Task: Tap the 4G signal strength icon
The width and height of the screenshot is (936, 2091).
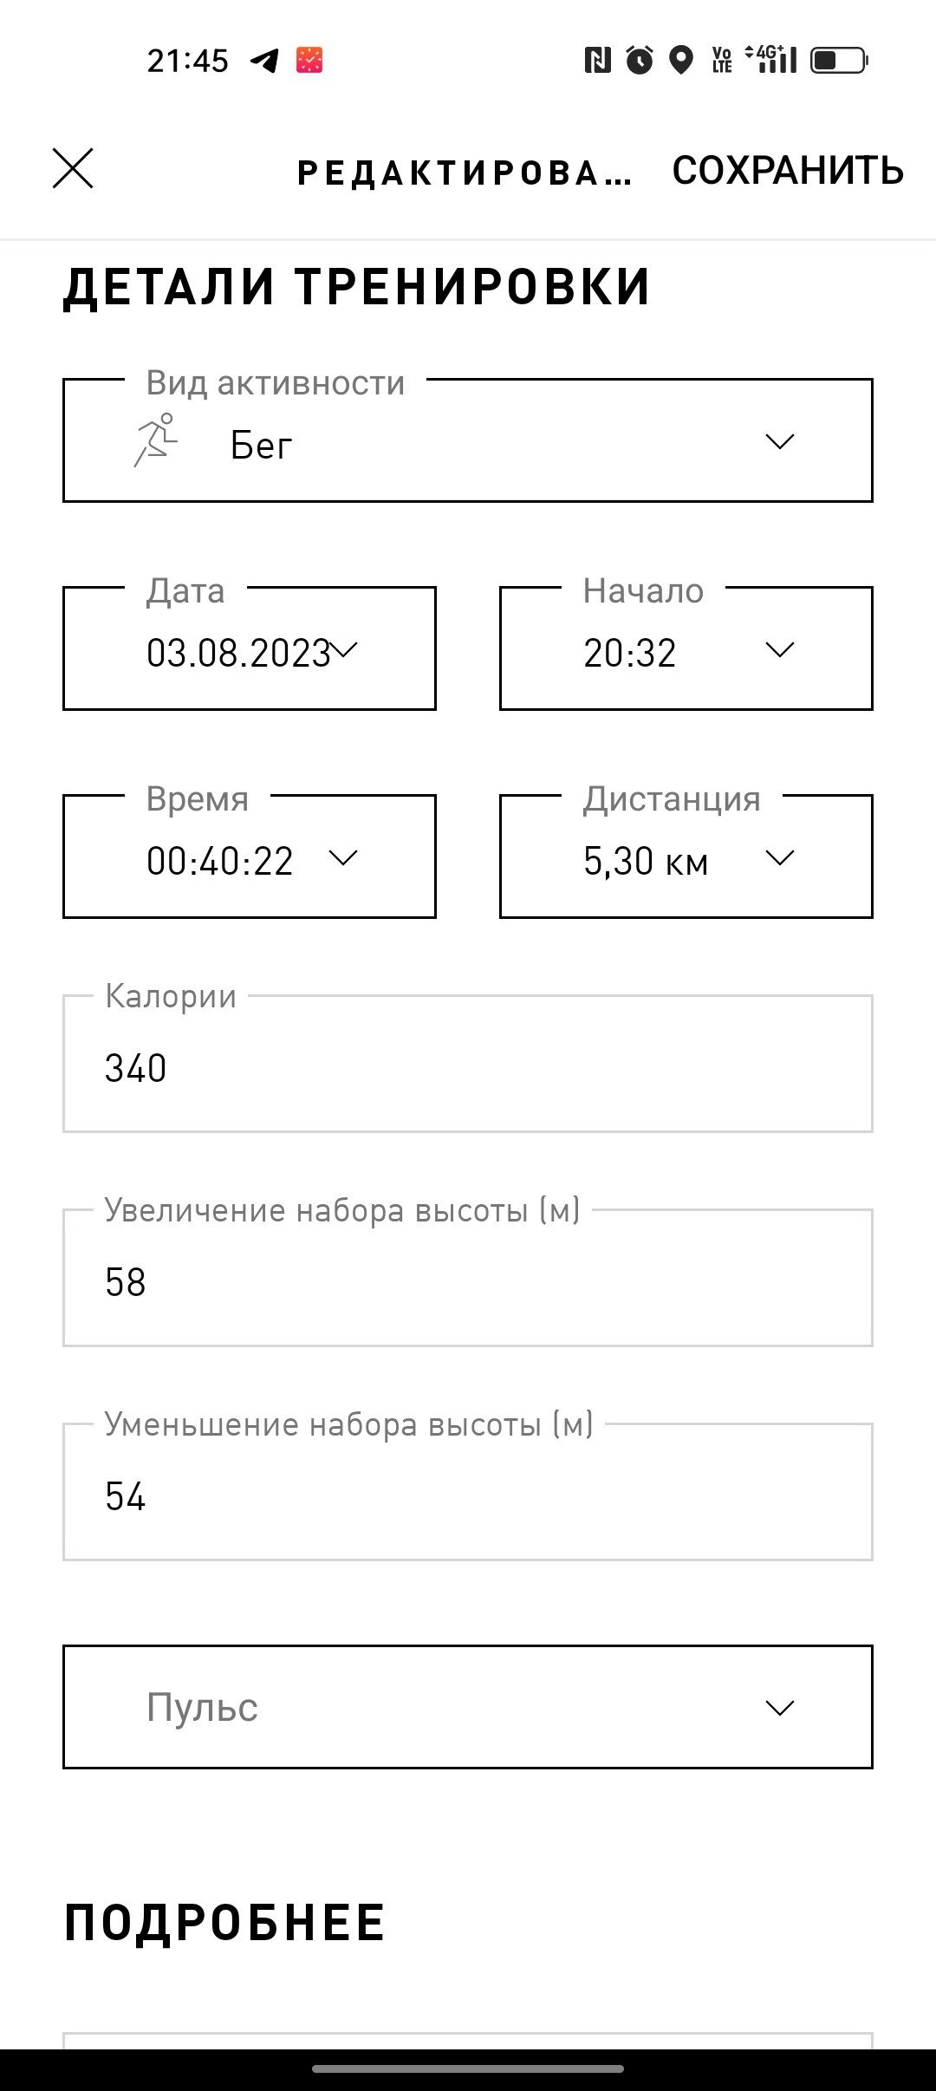Action: click(771, 60)
